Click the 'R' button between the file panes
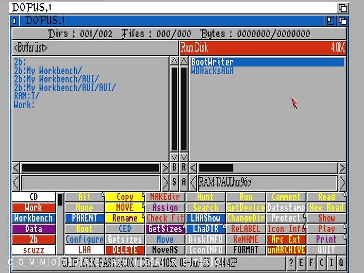The height and width of the screenshot is (273, 364). tap(184, 167)
